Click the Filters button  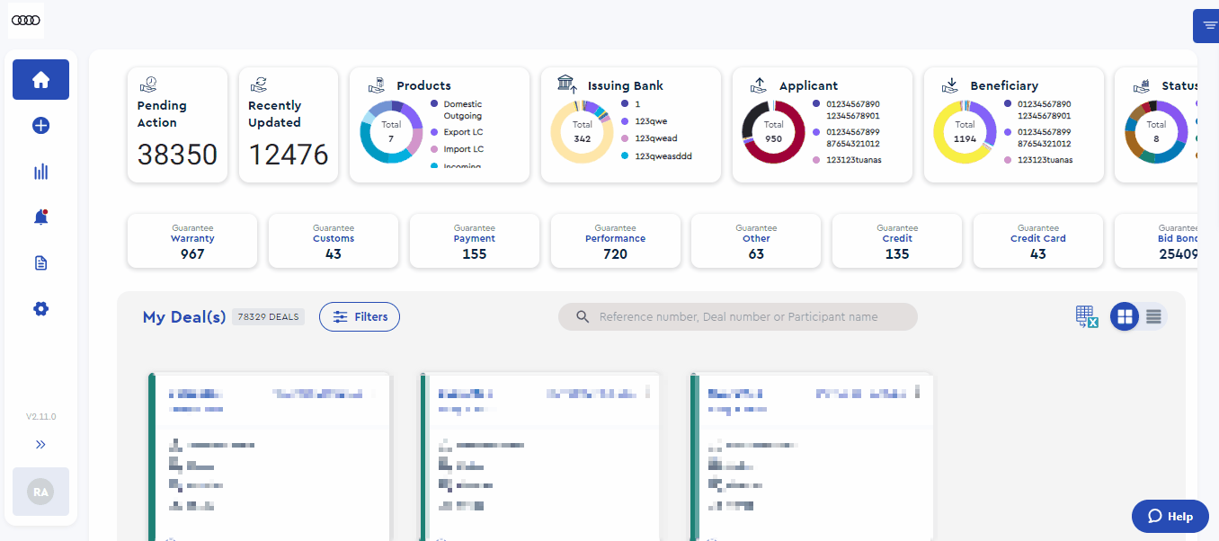(x=360, y=316)
